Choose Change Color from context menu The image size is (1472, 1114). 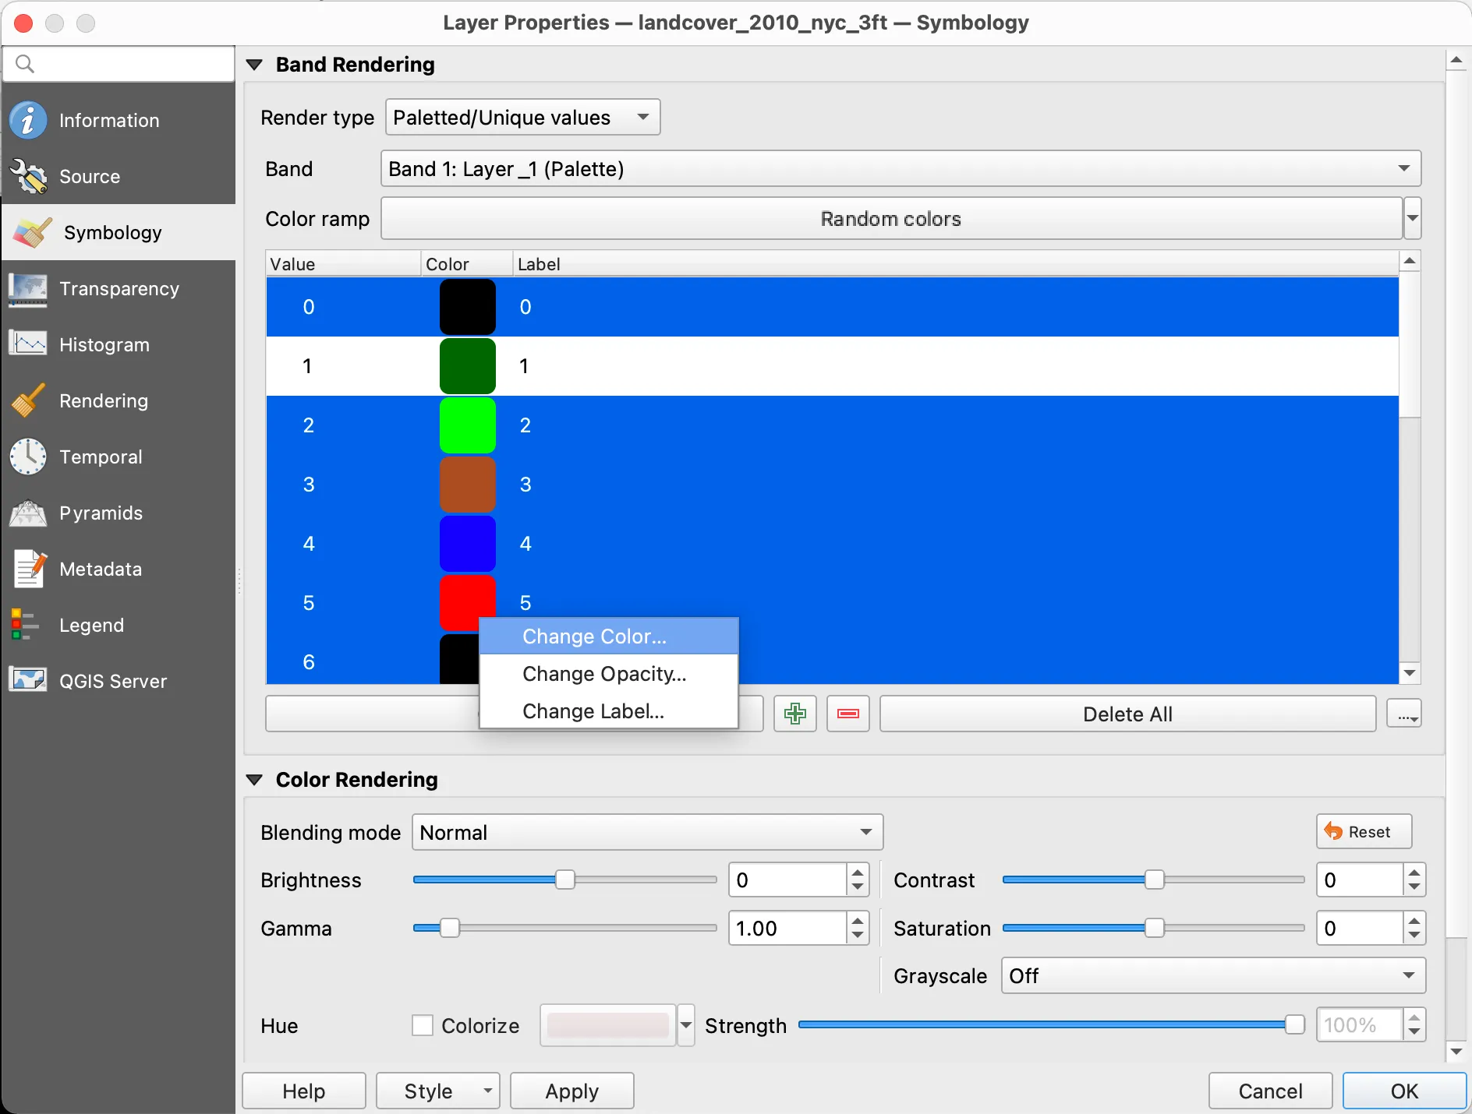tap(594, 636)
